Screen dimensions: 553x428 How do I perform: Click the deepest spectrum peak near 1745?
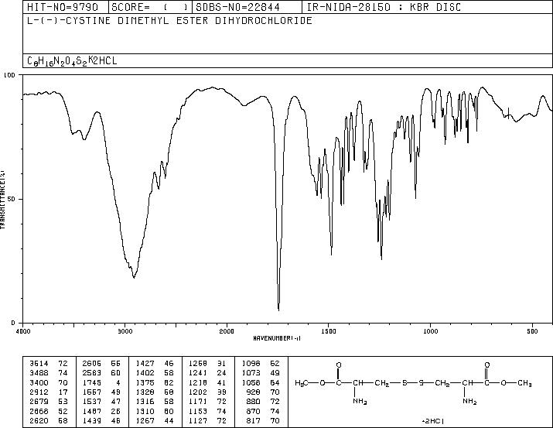tap(278, 309)
